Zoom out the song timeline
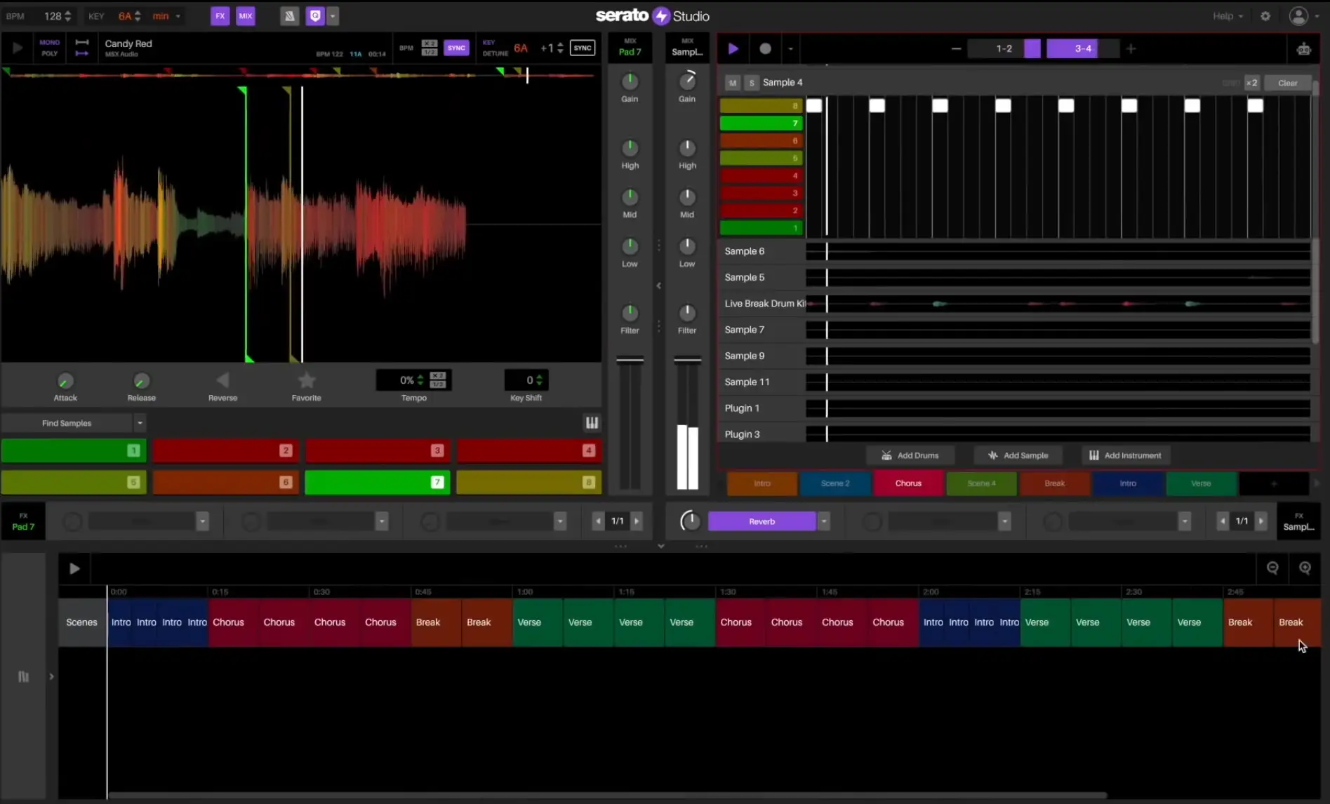The height and width of the screenshot is (804, 1330). 1272,568
